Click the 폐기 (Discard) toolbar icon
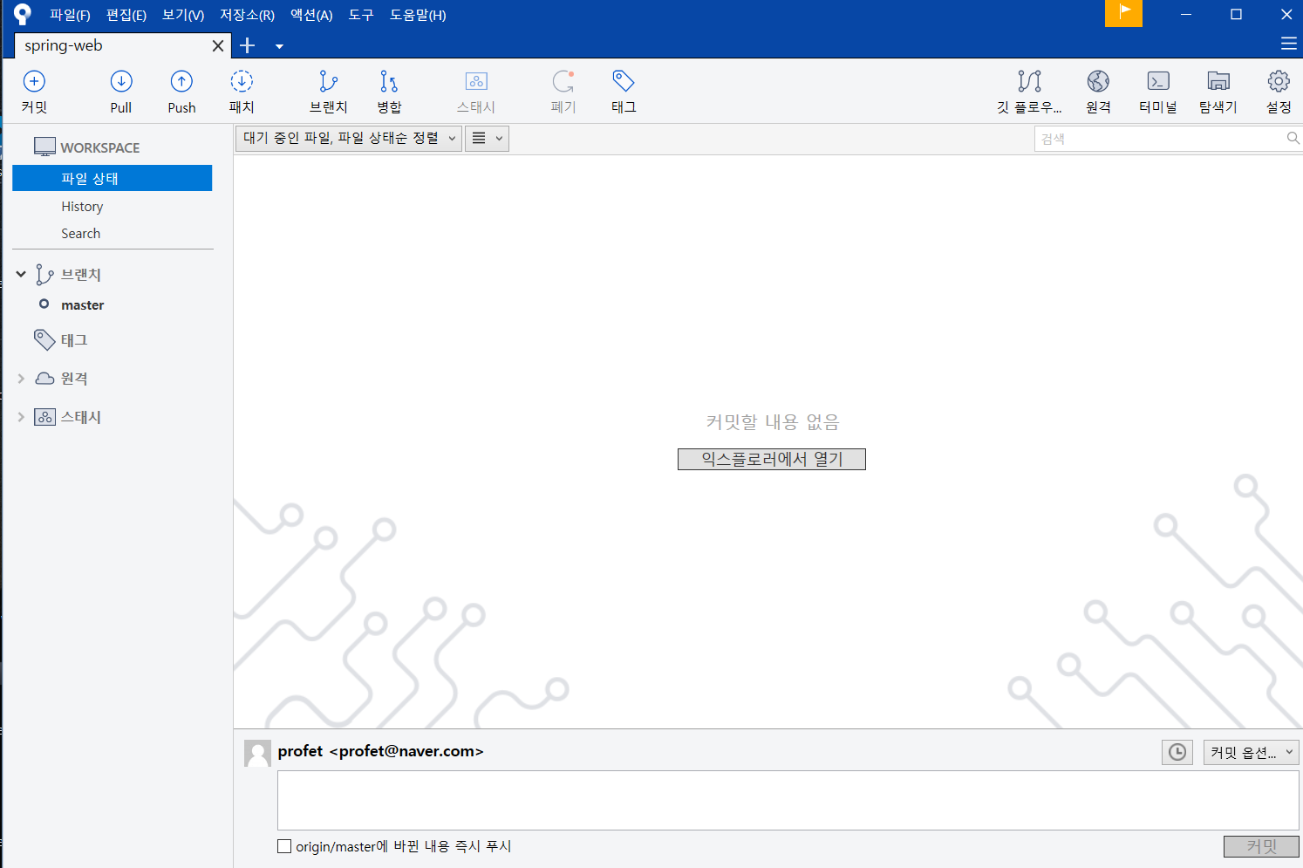1303x868 pixels. tap(563, 82)
